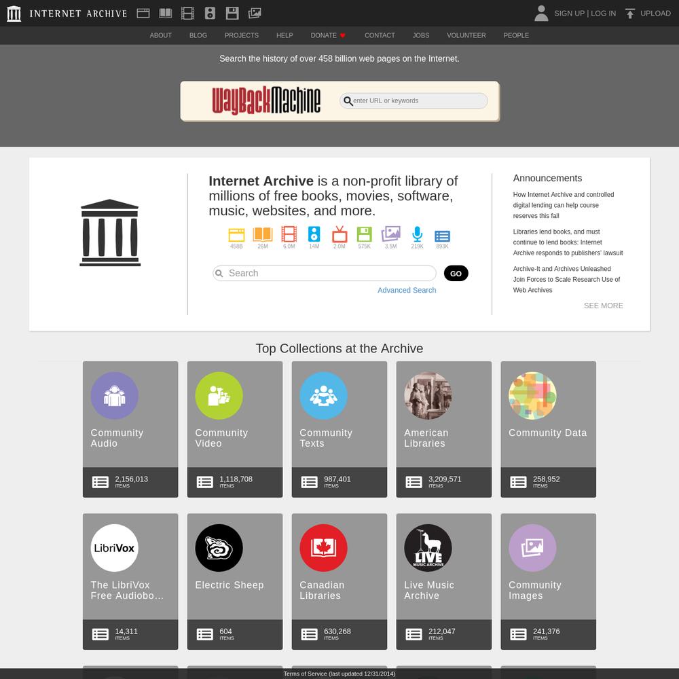Read announcement on publishers' lawsuit response
This screenshot has height=679, width=679.
pyautogui.click(x=568, y=242)
